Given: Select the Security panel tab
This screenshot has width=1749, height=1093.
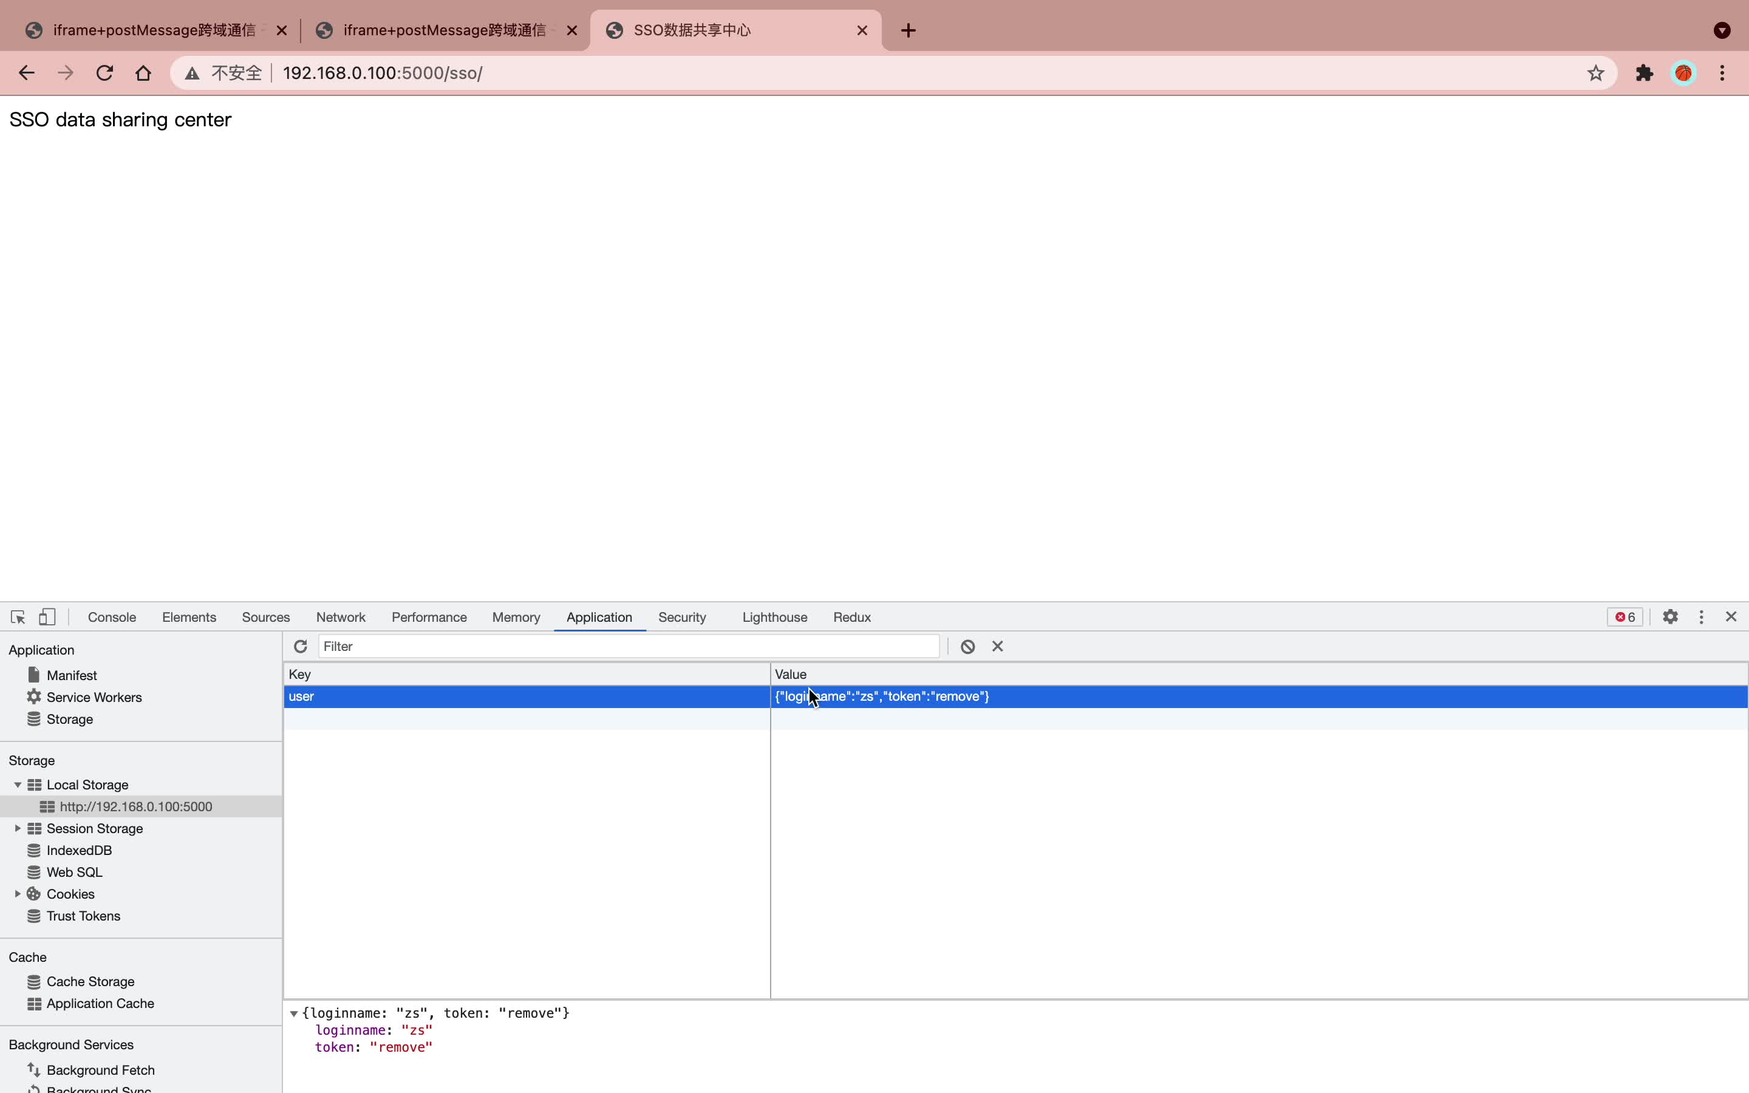Looking at the screenshot, I should [x=683, y=617].
